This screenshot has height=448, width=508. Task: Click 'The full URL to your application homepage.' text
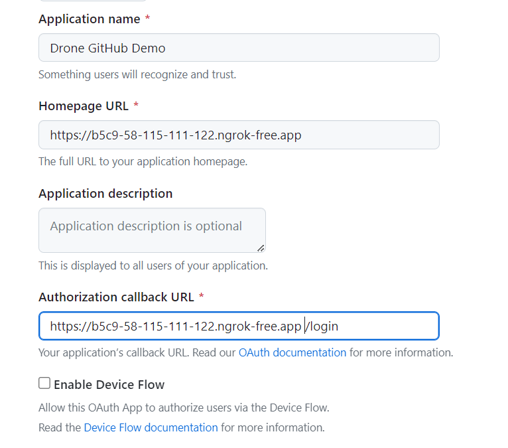(x=143, y=161)
